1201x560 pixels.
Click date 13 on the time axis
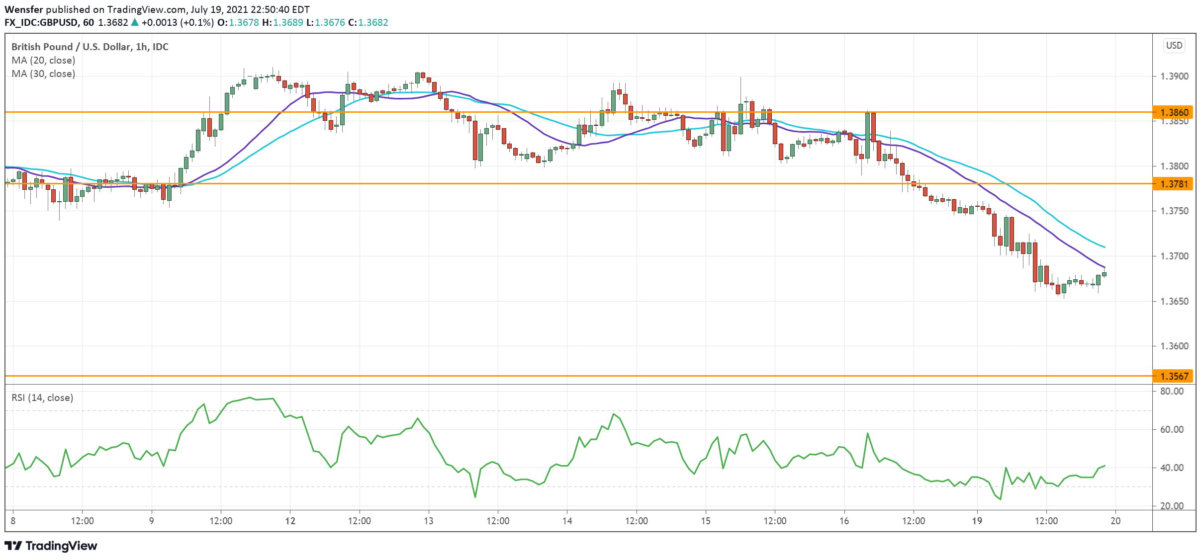click(x=428, y=521)
